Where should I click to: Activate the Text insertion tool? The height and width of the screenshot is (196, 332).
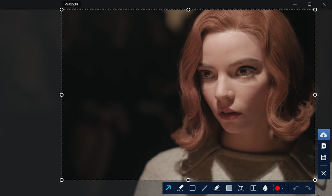coord(241,188)
